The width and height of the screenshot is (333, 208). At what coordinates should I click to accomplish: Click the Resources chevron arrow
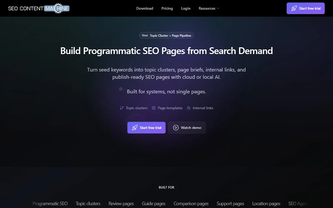[218, 8]
